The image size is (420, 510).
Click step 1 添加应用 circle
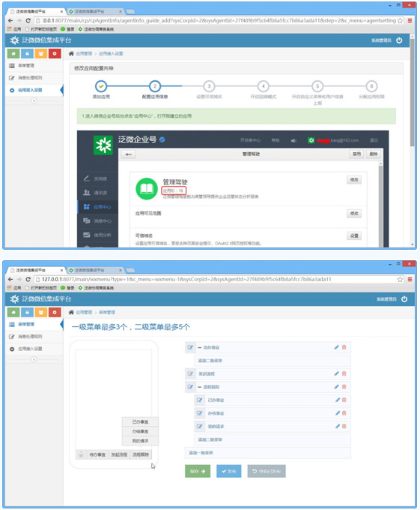[x=101, y=86]
